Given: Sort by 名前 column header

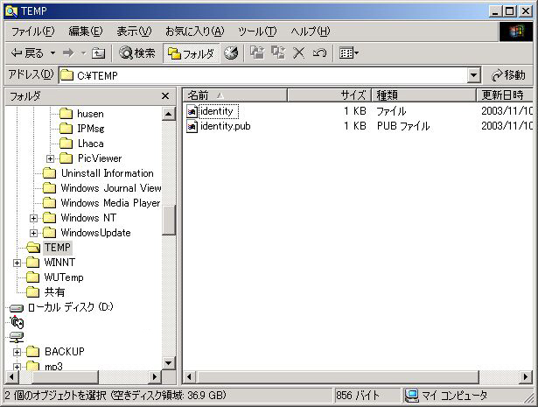Looking at the screenshot, I should coord(235,95).
